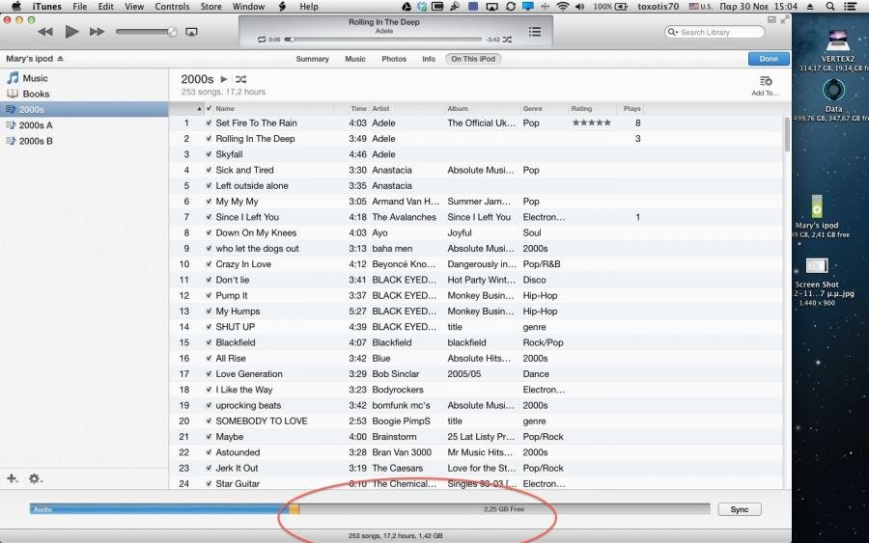
Task: Click the add playlist plus icon
Action: tap(13, 478)
